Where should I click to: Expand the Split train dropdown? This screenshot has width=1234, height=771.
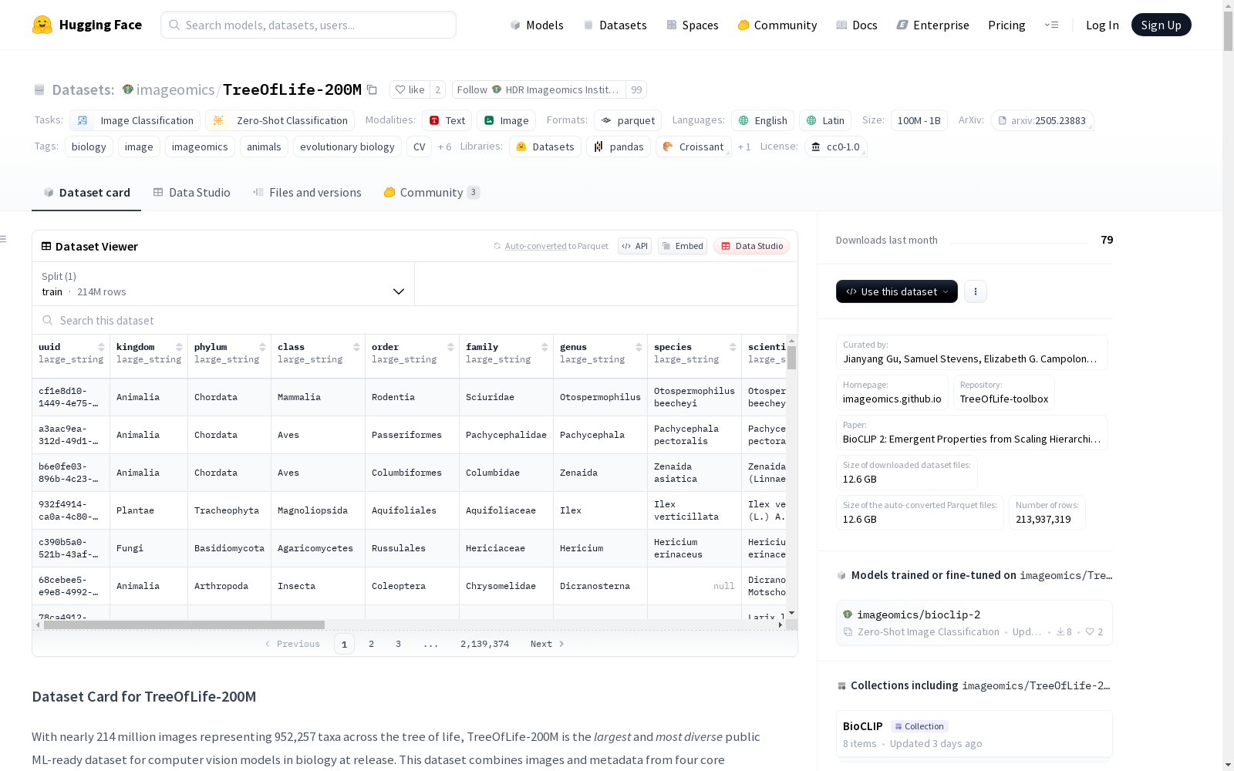click(224, 284)
